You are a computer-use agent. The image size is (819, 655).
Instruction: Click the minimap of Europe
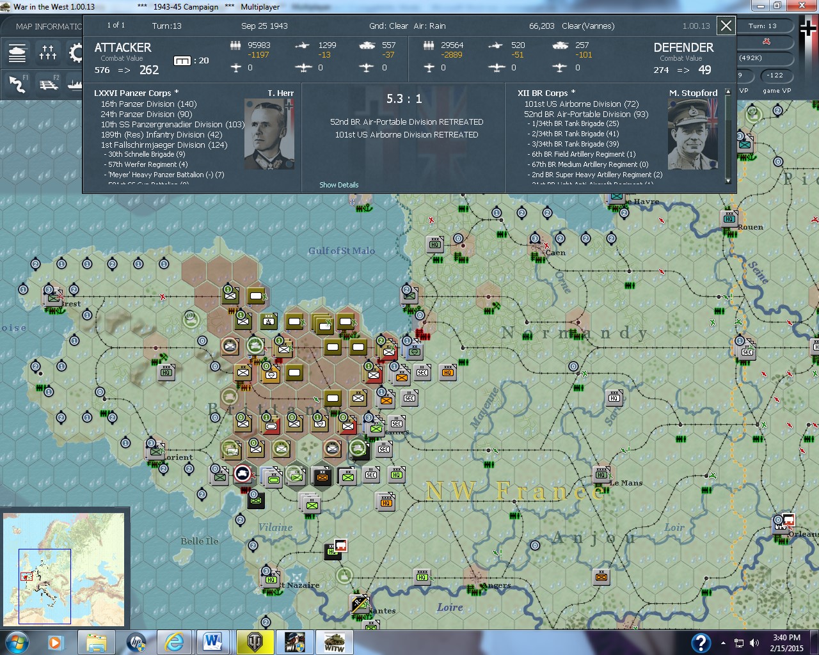coord(64,568)
